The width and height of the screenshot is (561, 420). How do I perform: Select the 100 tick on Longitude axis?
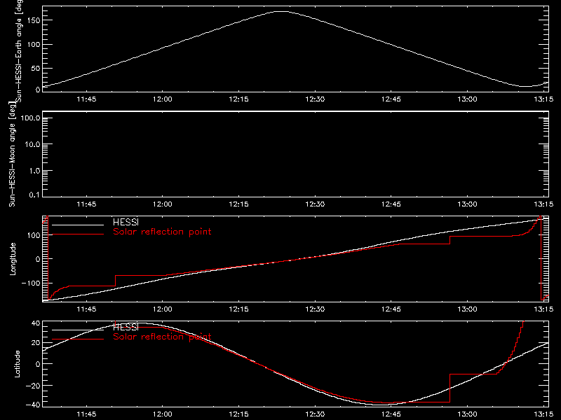[34, 235]
